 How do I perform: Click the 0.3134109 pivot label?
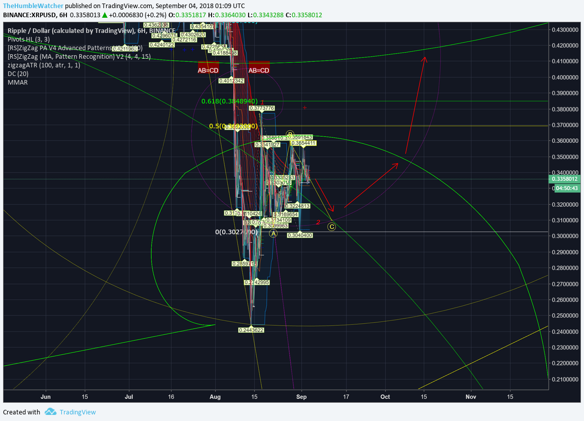pos(279,220)
